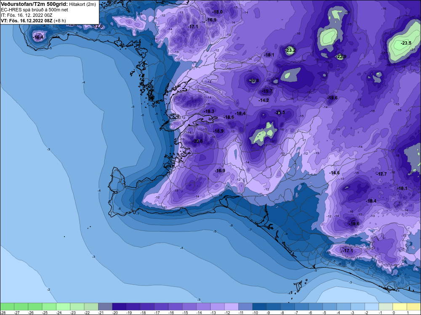Click the -20.6 temperature label
The image size is (421, 315).
coord(198,141)
